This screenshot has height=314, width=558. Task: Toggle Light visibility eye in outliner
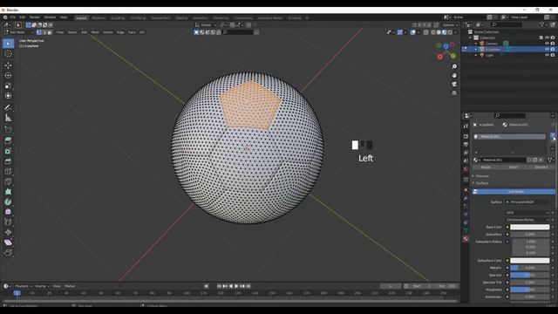(x=547, y=55)
